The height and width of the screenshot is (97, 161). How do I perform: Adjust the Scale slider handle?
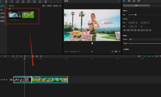point(136,15)
